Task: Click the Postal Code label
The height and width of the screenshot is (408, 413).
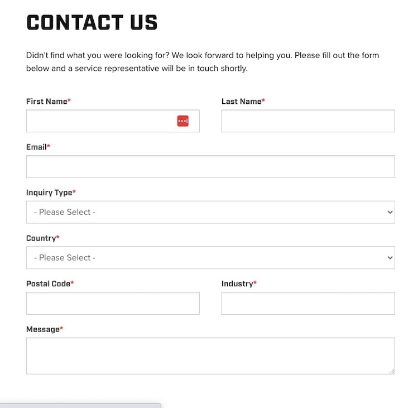Action: (48, 284)
